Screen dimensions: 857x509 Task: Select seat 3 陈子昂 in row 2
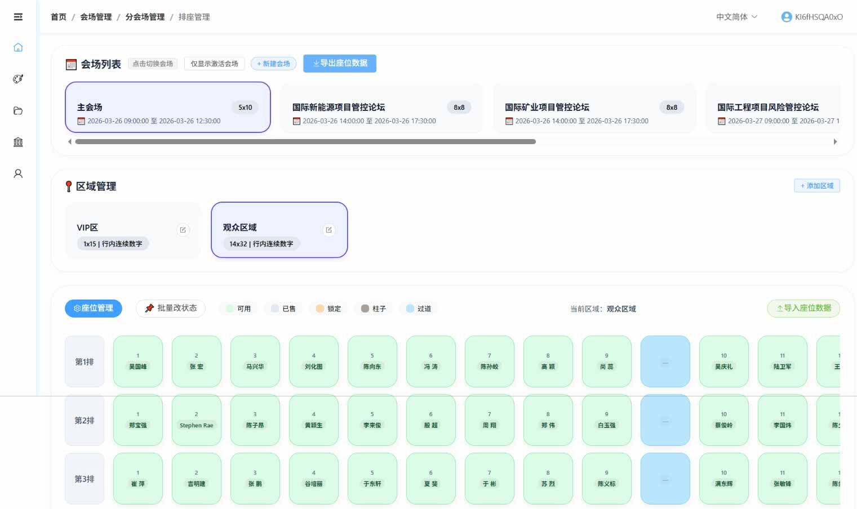(x=255, y=420)
